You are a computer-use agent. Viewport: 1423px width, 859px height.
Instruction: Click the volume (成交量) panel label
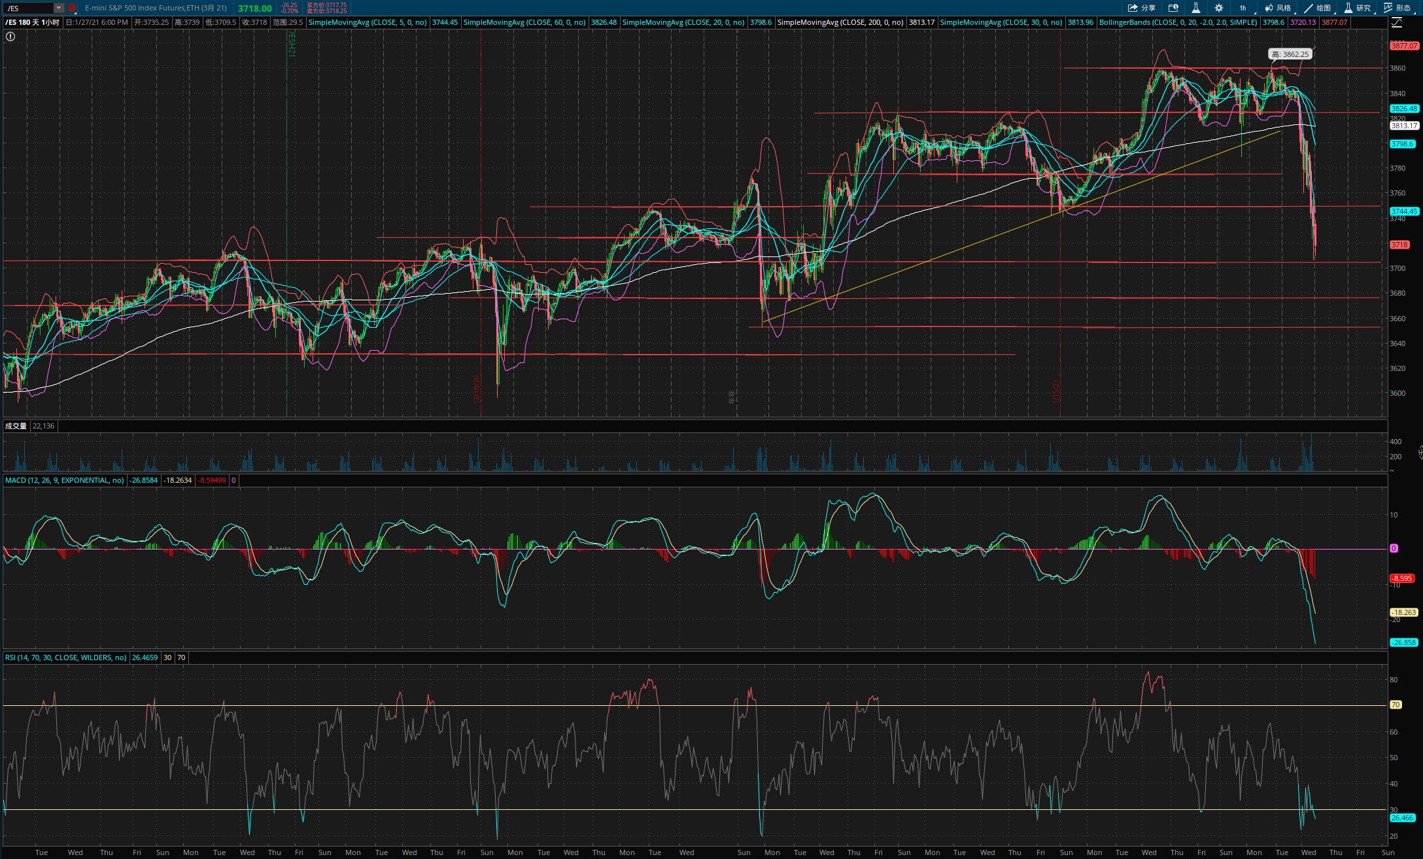pyautogui.click(x=16, y=426)
